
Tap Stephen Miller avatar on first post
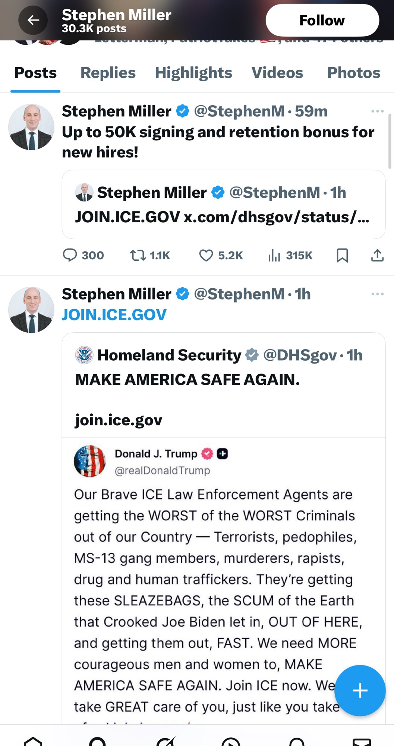pos(31,127)
